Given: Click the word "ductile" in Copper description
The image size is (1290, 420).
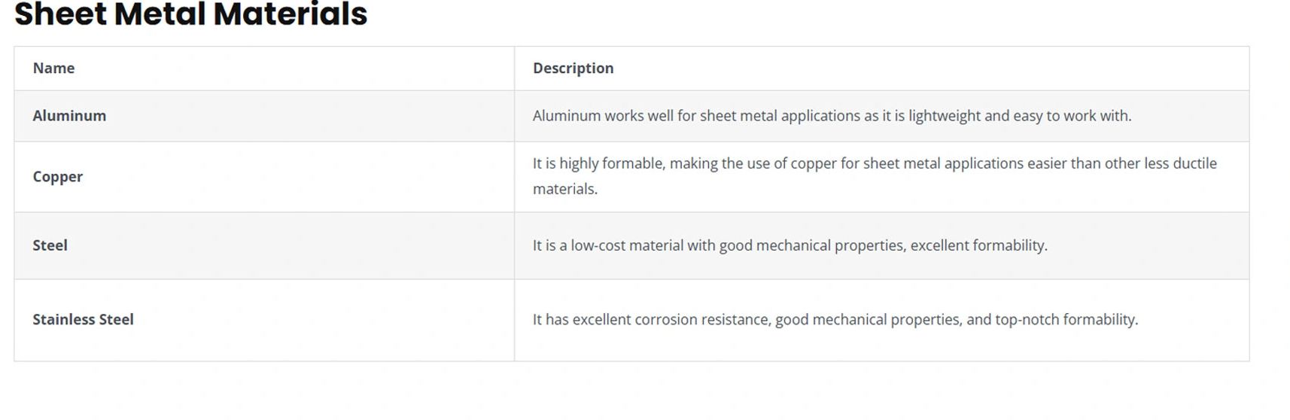Looking at the screenshot, I should click(1194, 163).
